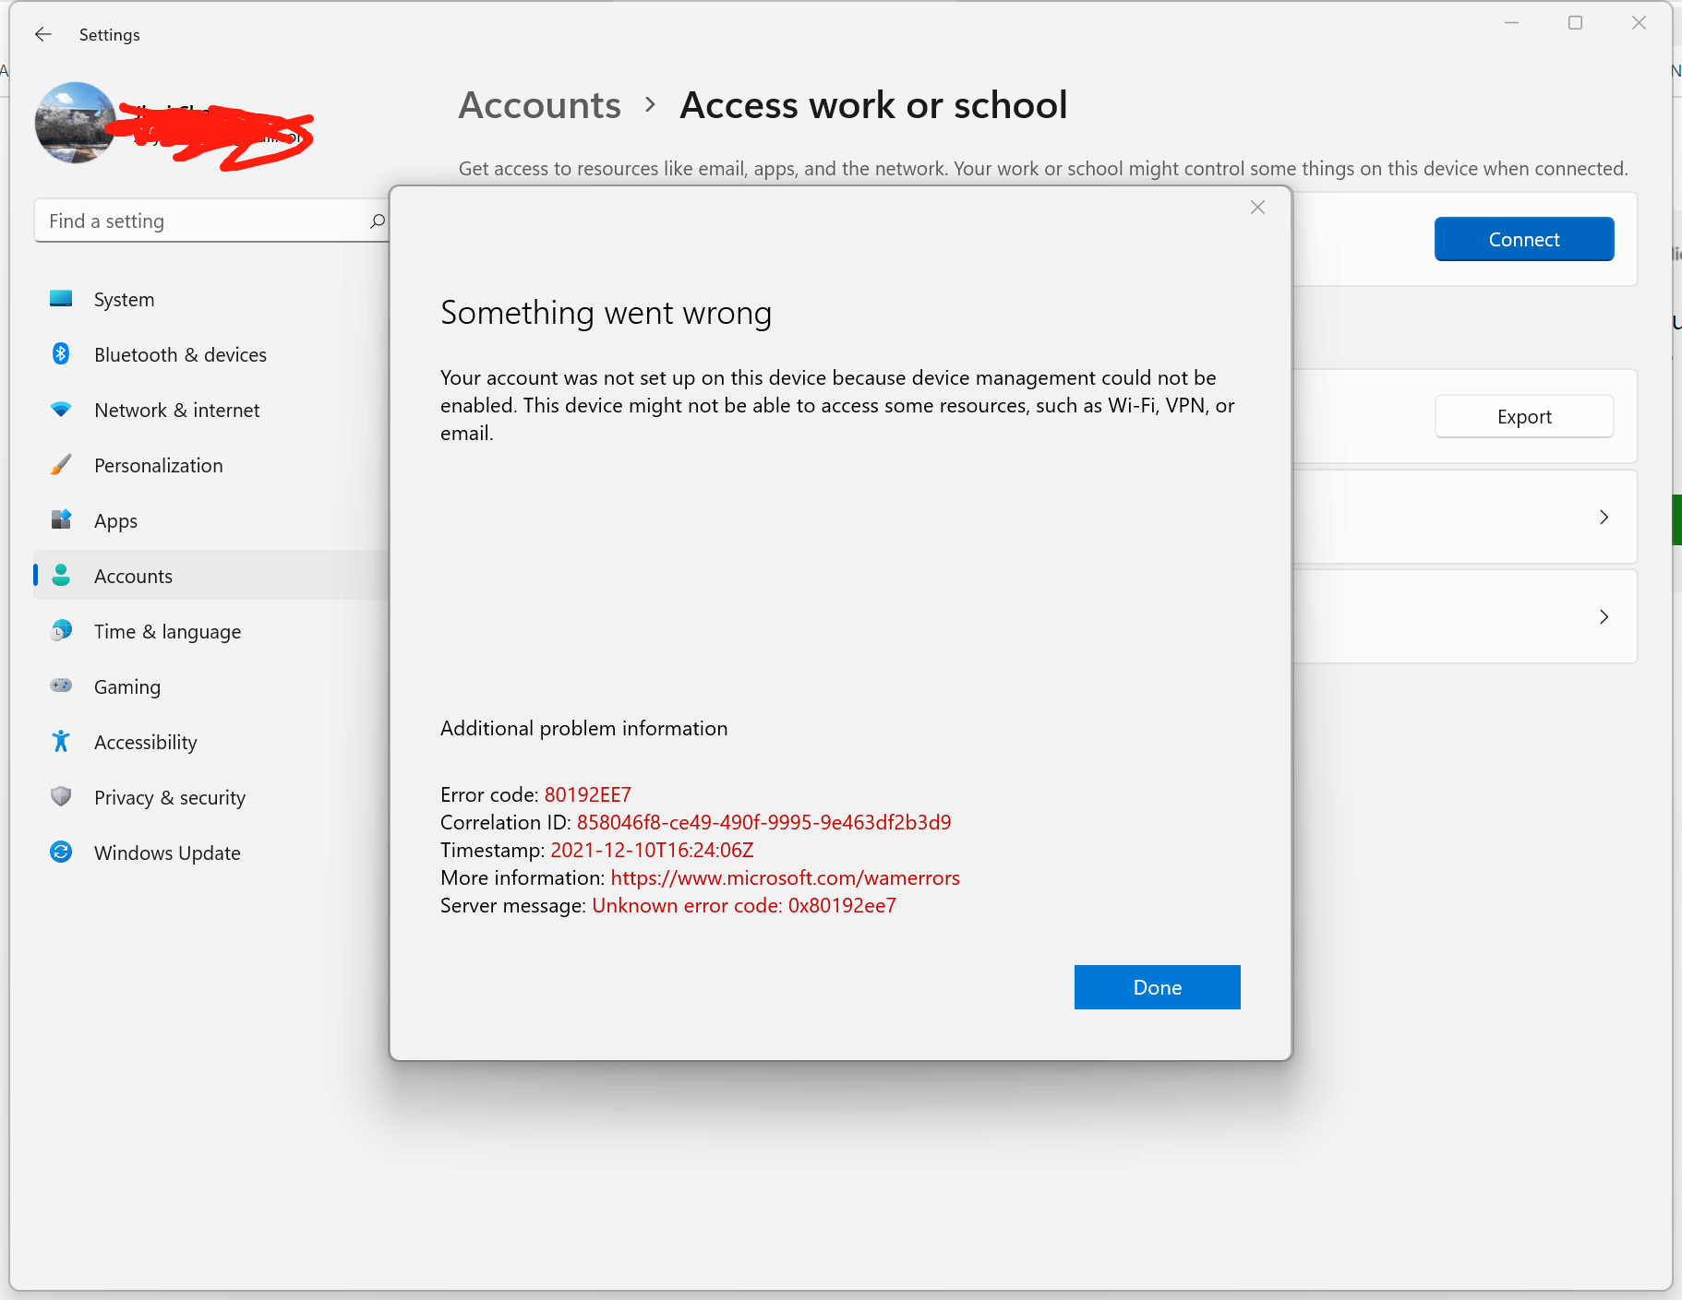1682x1300 pixels.
Task: Click the Apps icon in sidebar
Action: [x=61, y=520]
